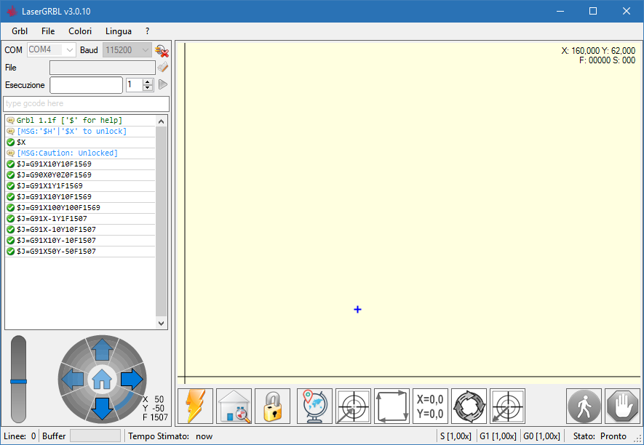Click the G1 [1,00x] override status

(498, 436)
